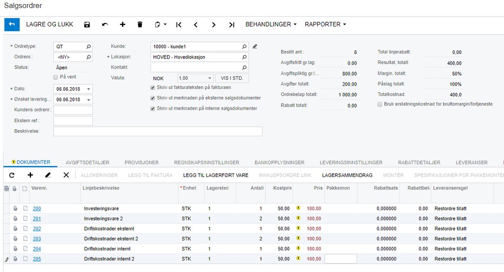
Task: Toggle merknaden på eksterne salgsdokumenter checkbox
Action: (x=153, y=98)
